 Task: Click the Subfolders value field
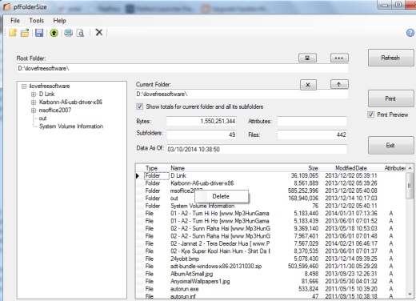tap(202, 134)
